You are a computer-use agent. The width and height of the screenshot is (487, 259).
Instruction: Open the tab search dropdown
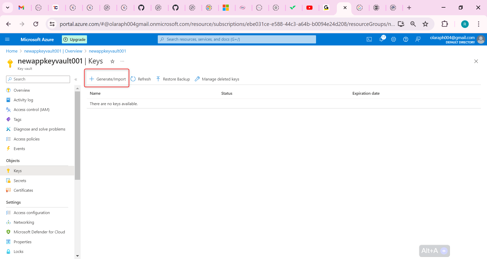coord(8,8)
